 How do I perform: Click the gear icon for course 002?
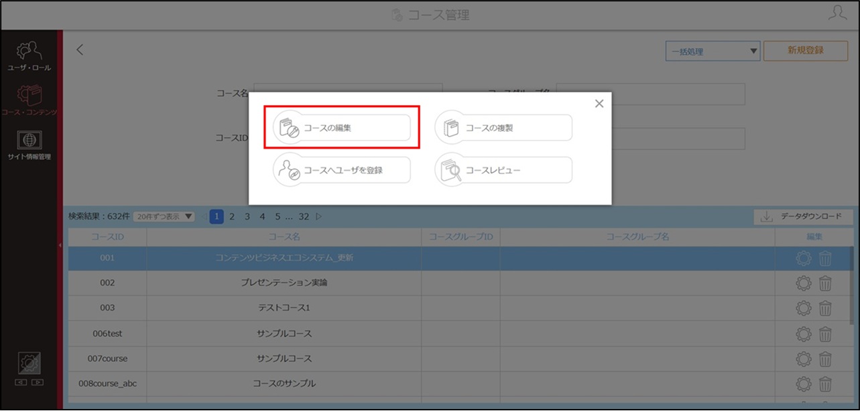[803, 283]
